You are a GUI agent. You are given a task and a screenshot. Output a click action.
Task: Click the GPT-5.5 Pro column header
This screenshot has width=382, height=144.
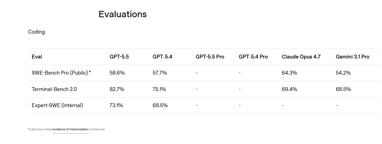(210, 57)
